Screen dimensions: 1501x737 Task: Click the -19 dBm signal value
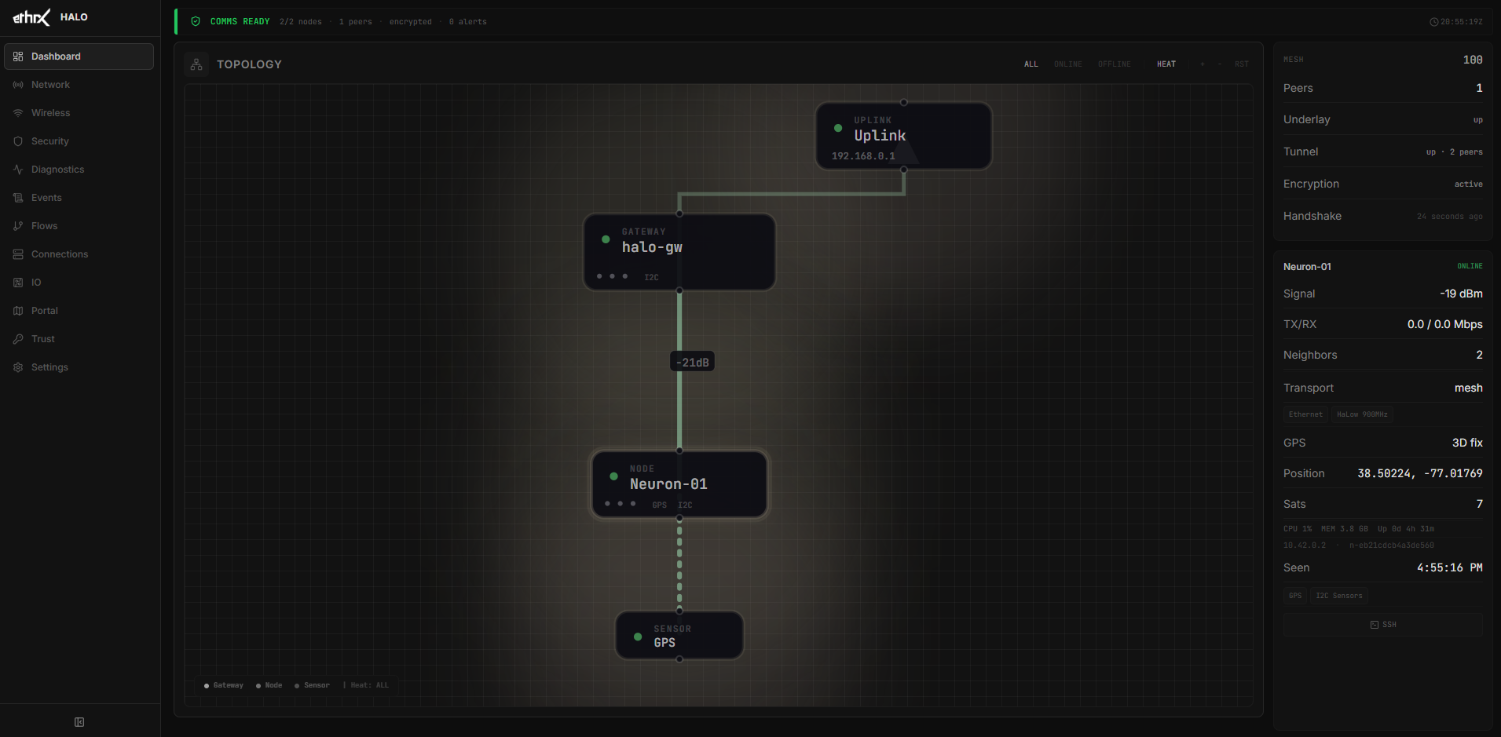pyautogui.click(x=1461, y=294)
